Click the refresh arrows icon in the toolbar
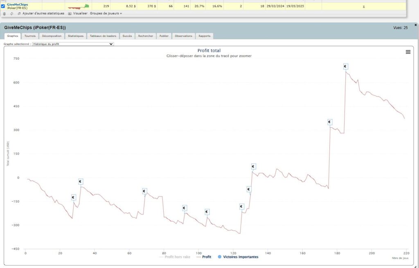Viewport: 419px width, 268px height. coord(11,13)
